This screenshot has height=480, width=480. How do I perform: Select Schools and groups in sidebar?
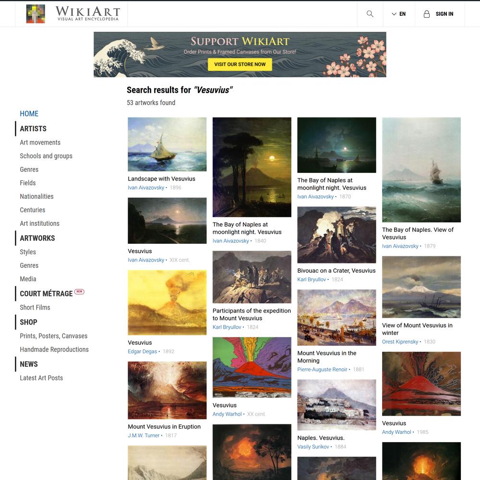pos(46,156)
